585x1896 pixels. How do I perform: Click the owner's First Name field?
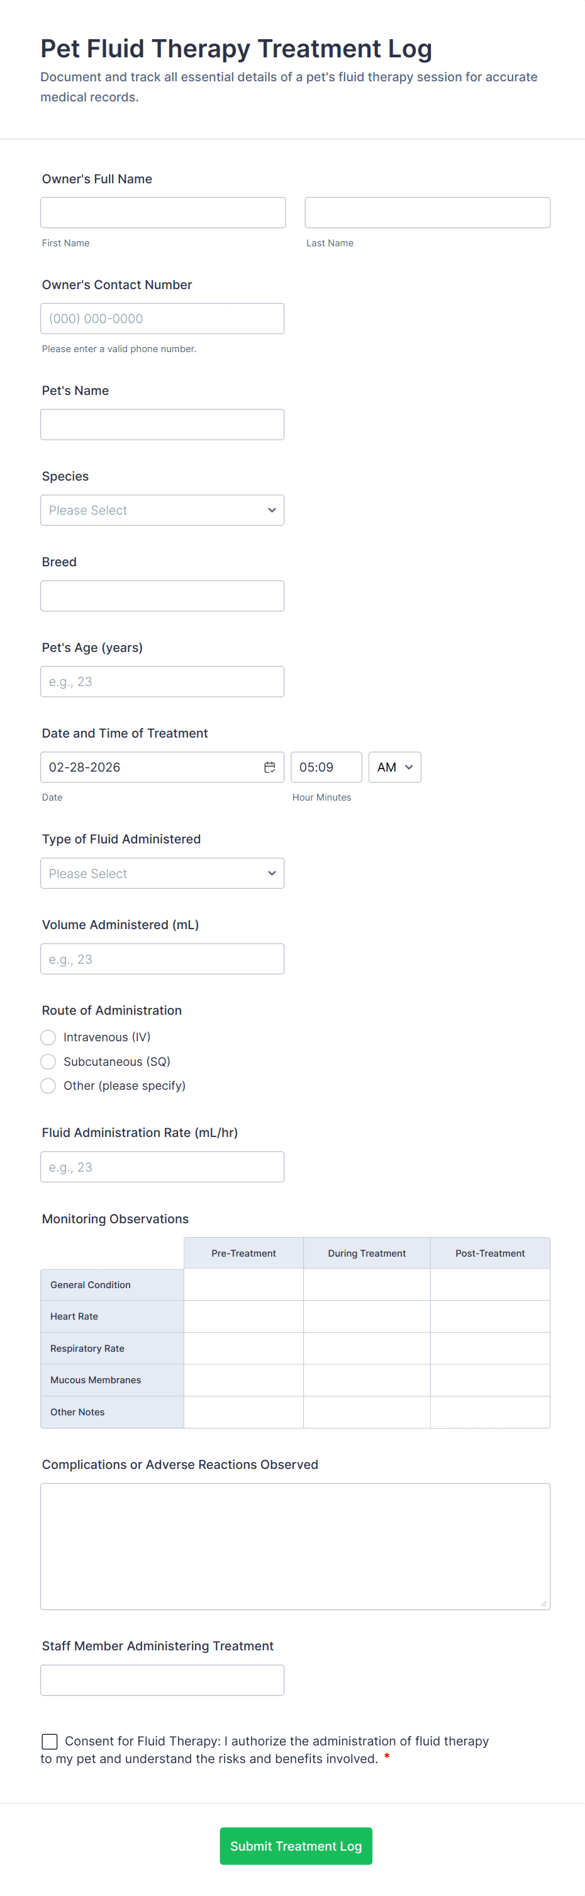click(x=162, y=213)
